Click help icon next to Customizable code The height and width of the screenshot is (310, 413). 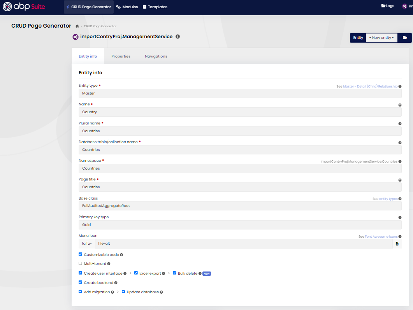pyautogui.click(x=121, y=255)
